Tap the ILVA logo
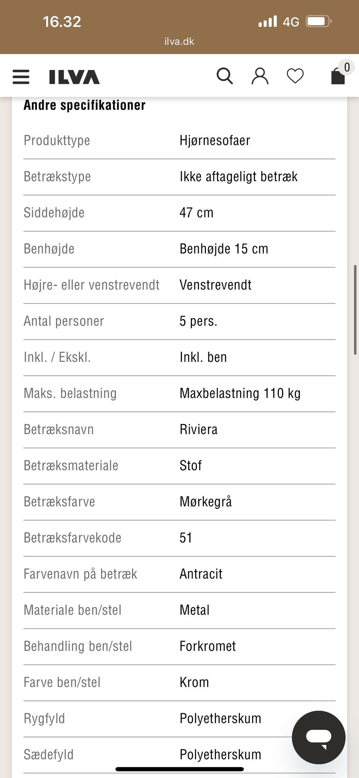The image size is (359, 778). (x=74, y=77)
